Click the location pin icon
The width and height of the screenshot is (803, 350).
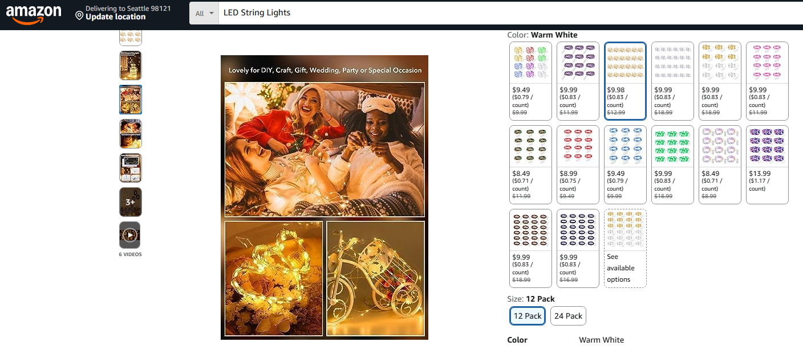coord(79,15)
